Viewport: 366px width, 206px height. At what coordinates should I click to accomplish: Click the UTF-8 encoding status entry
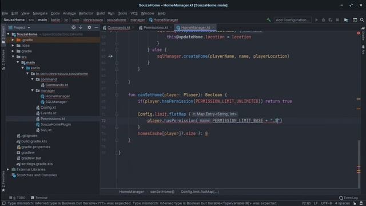coord(326,204)
